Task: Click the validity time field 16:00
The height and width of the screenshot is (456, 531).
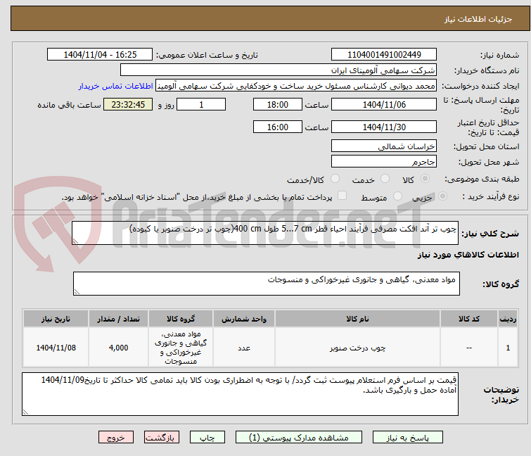Action: (x=278, y=127)
